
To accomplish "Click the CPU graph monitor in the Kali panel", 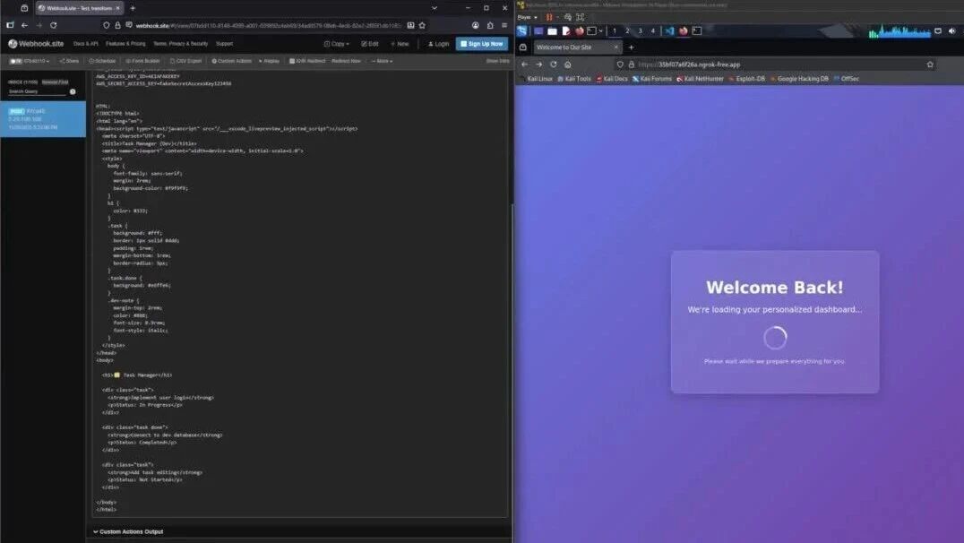I will 899,31.
